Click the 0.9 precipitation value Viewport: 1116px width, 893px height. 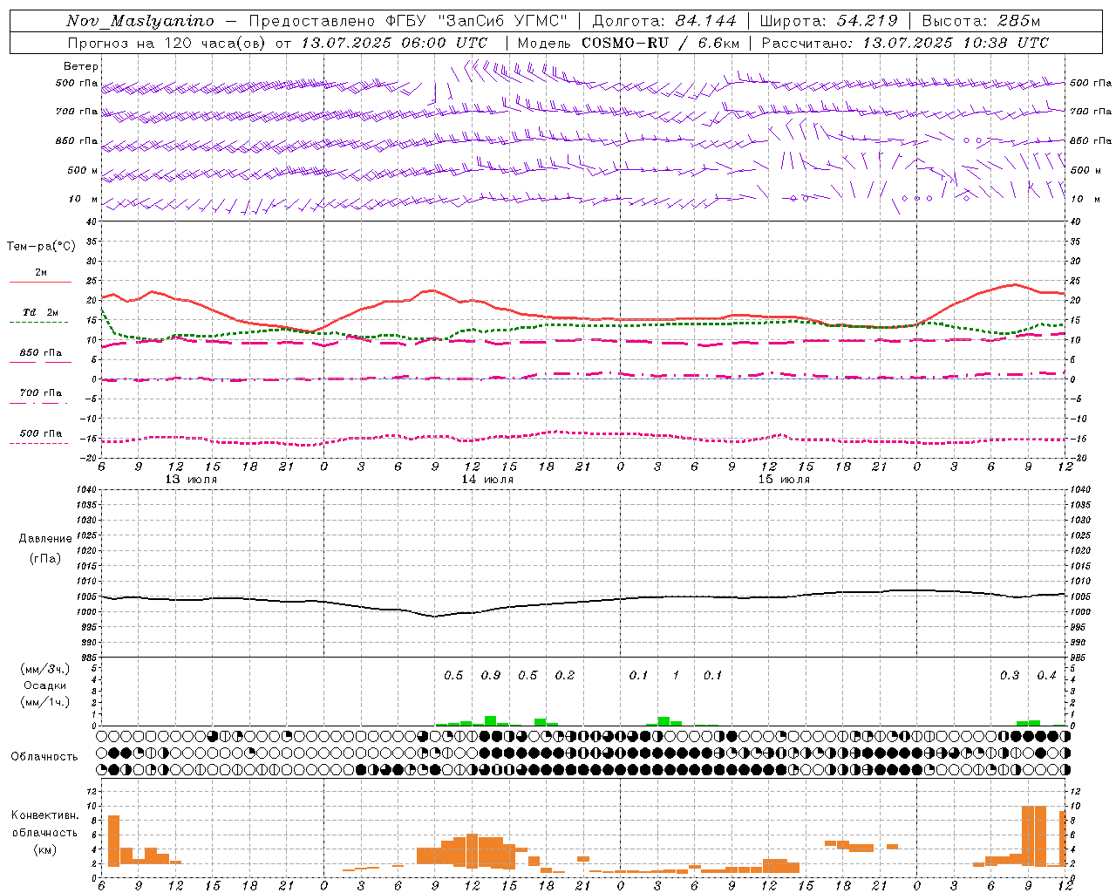pos(491,675)
